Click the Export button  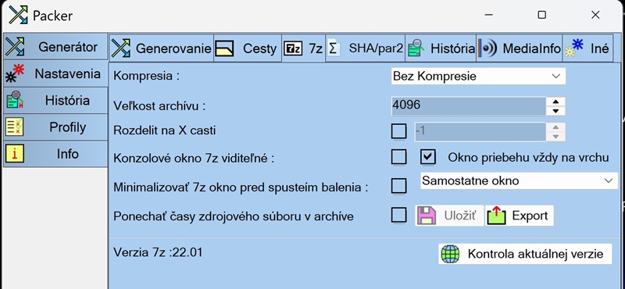[520, 216]
